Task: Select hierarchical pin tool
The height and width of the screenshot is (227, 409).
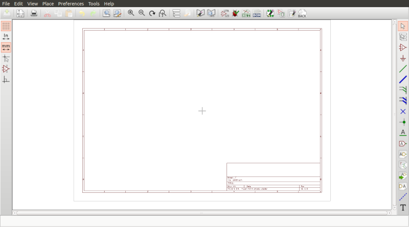Action: coord(403,186)
